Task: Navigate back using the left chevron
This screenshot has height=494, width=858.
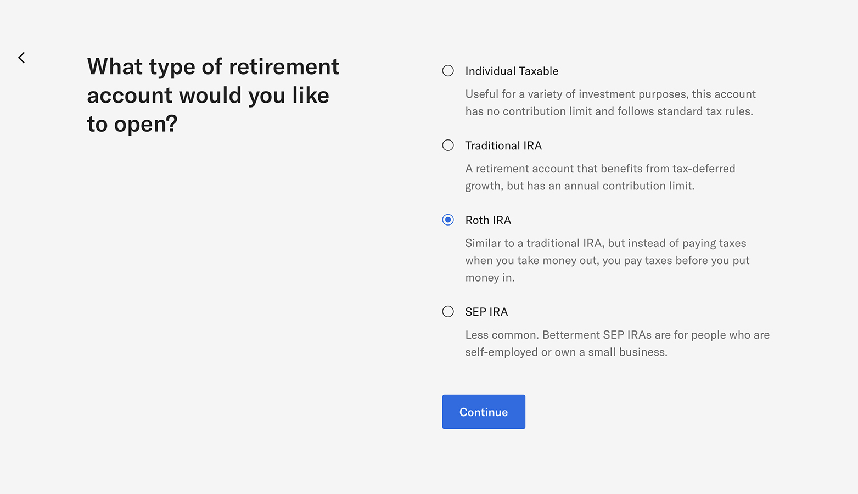Action: tap(21, 57)
